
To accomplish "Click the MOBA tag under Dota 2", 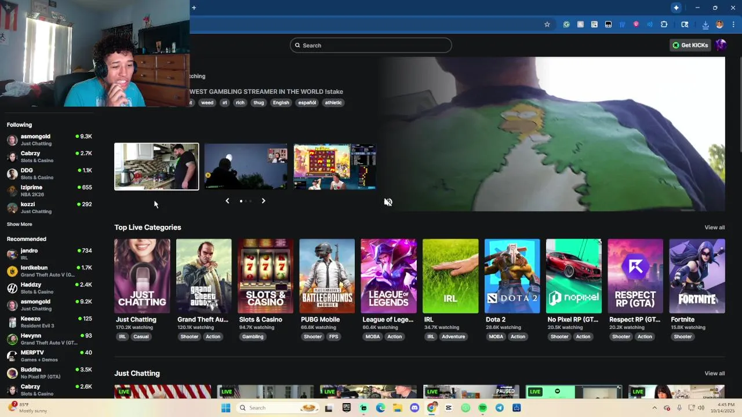I will click(x=496, y=336).
